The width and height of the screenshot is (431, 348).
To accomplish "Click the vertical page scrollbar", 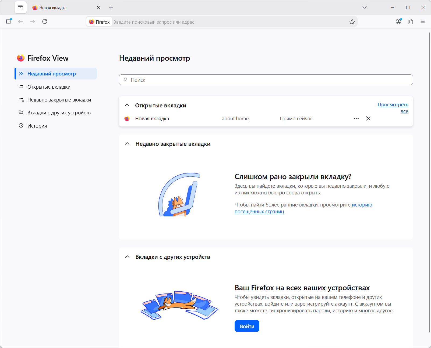I will click(429, 183).
